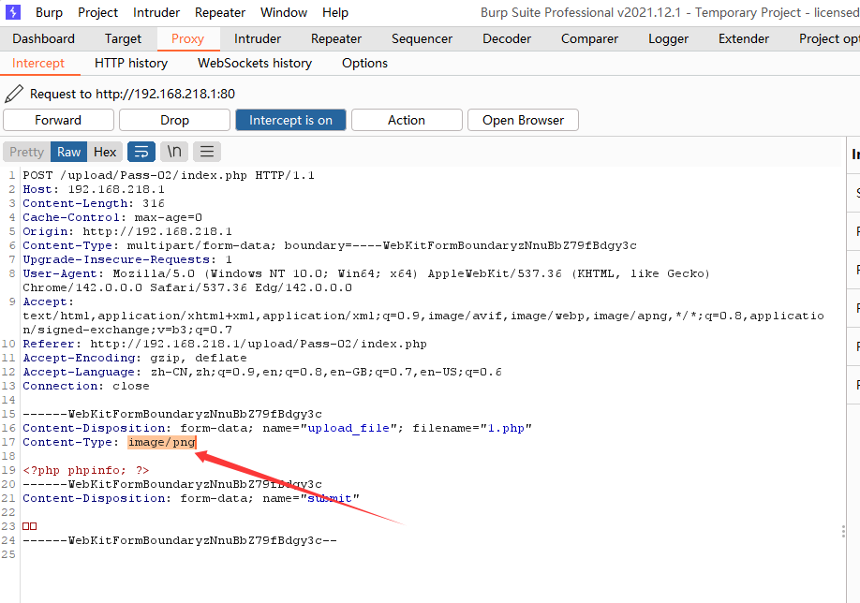The image size is (860, 603).
Task: Open the proxy Options sub-tab
Action: tap(364, 63)
